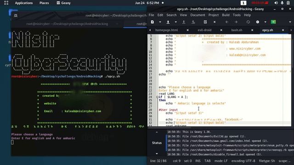Open the Applications menu in top panel
The image size is (294, 165).
point(24,3)
